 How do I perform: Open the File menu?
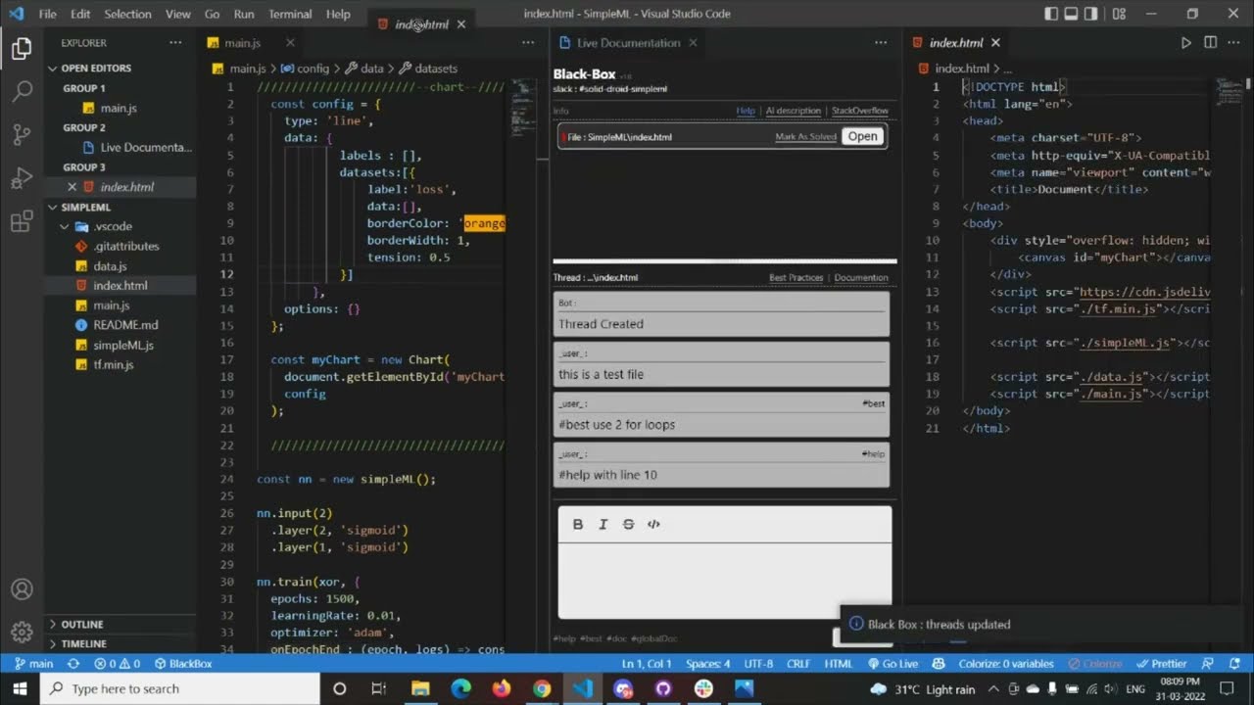47,14
